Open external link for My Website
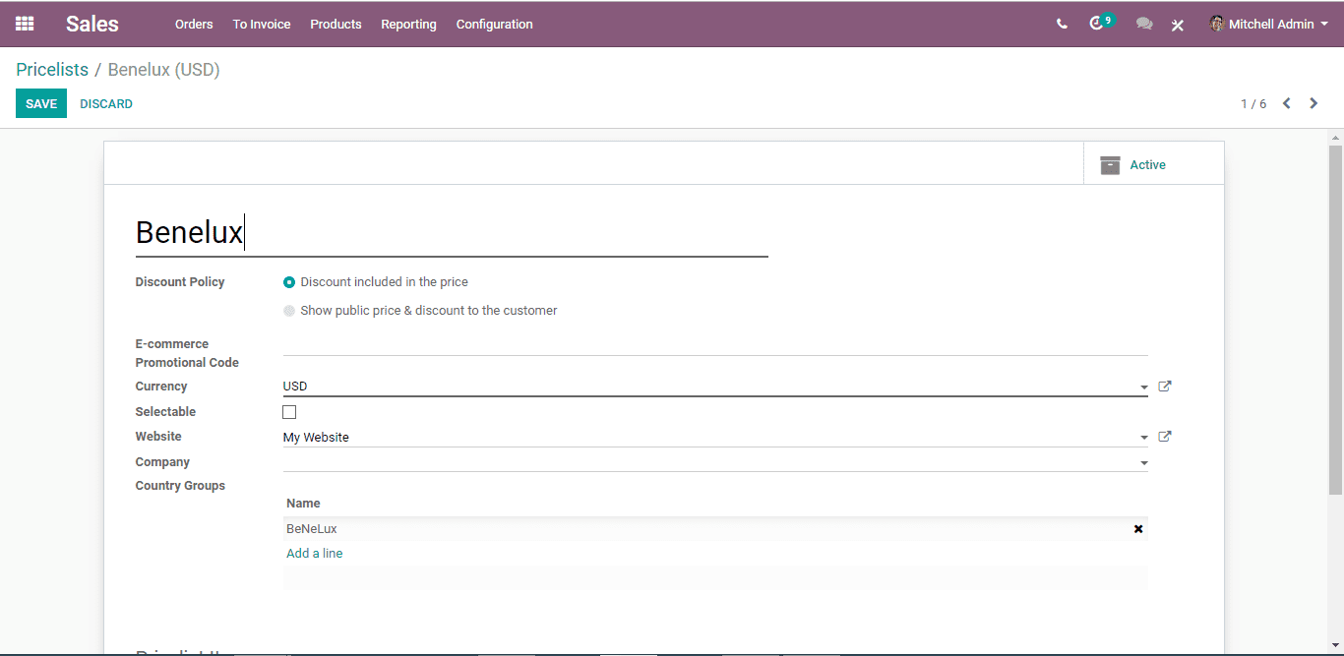The height and width of the screenshot is (656, 1344). (1165, 437)
